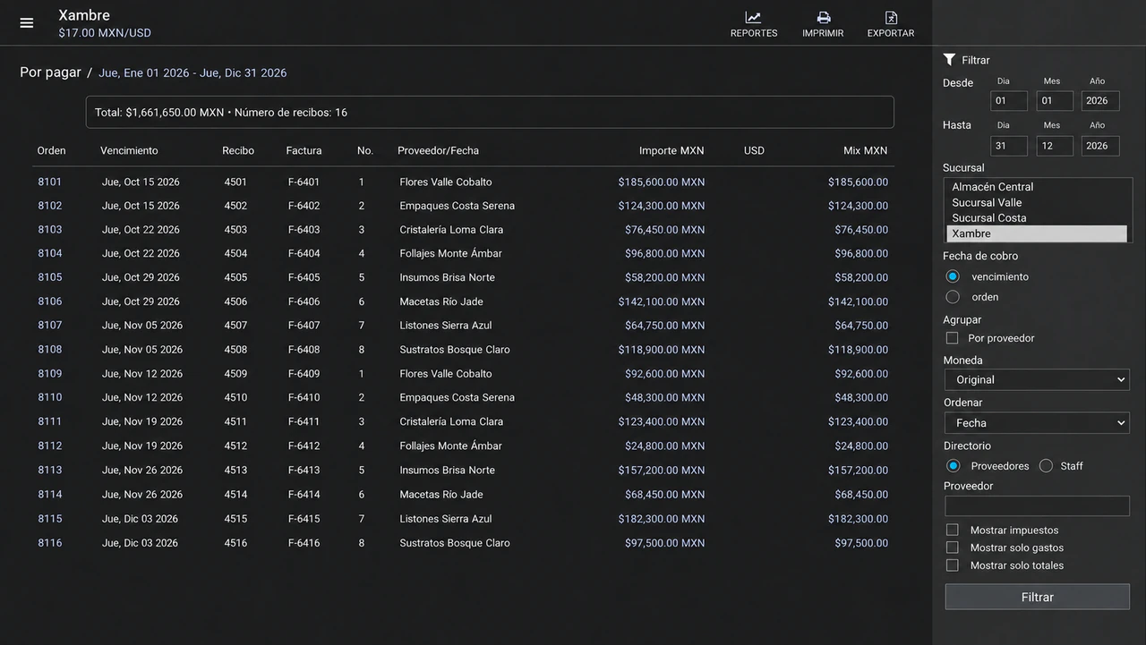1146x645 pixels.
Task: Enable grouping Por proveedor
Action: (x=952, y=338)
